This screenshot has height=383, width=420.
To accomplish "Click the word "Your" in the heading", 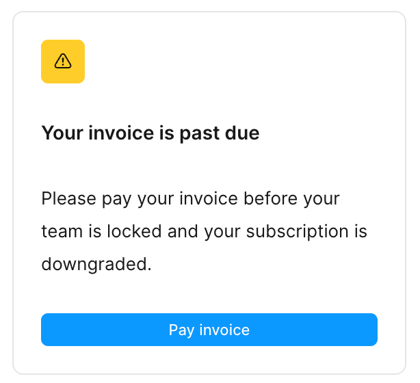I will [62, 133].
